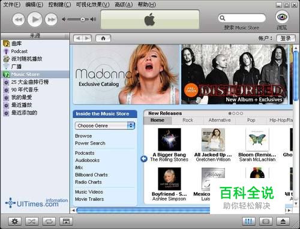
Task: Open All Jacked Up album cover
Action: pos(213,140)
